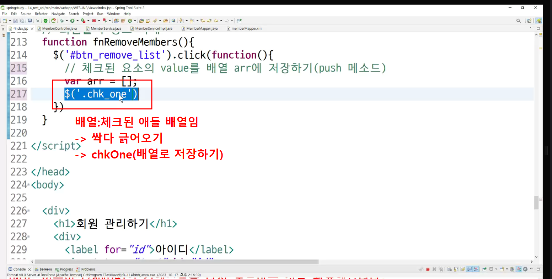Open the Problems view tab
The height and width of the screenshot is (279, 552).
[86, 269]
